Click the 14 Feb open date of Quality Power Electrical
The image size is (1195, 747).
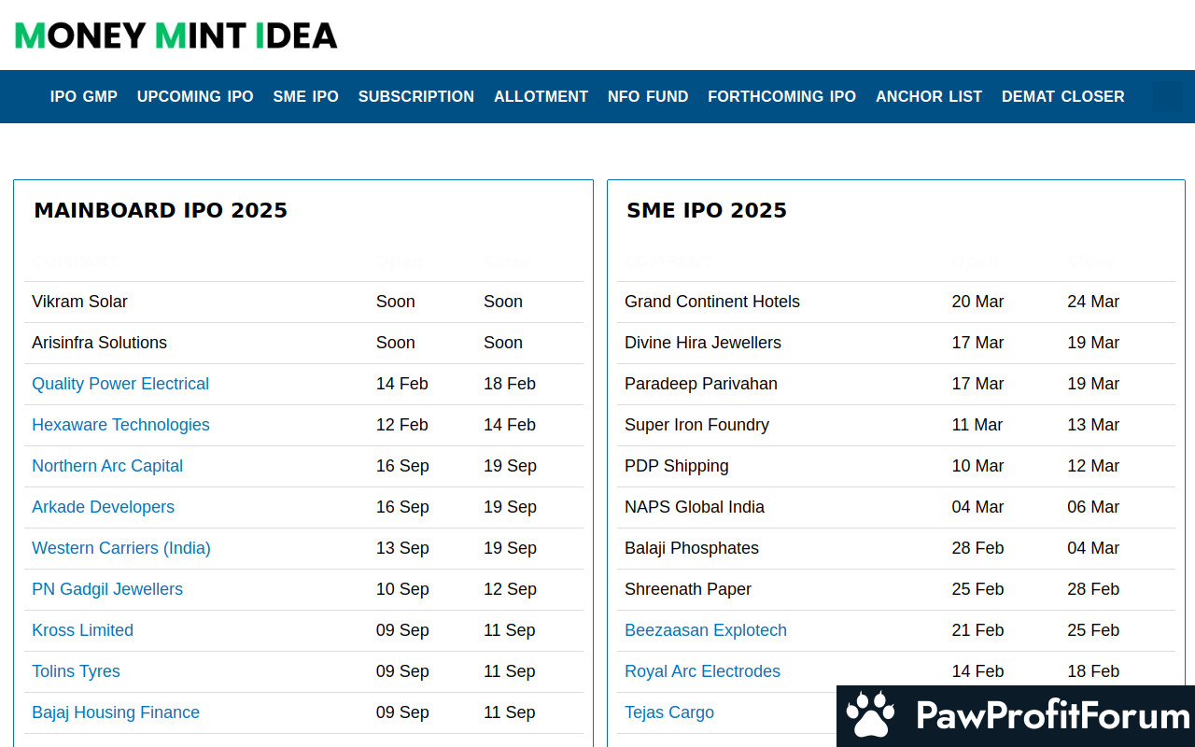[x=402, y=384]
